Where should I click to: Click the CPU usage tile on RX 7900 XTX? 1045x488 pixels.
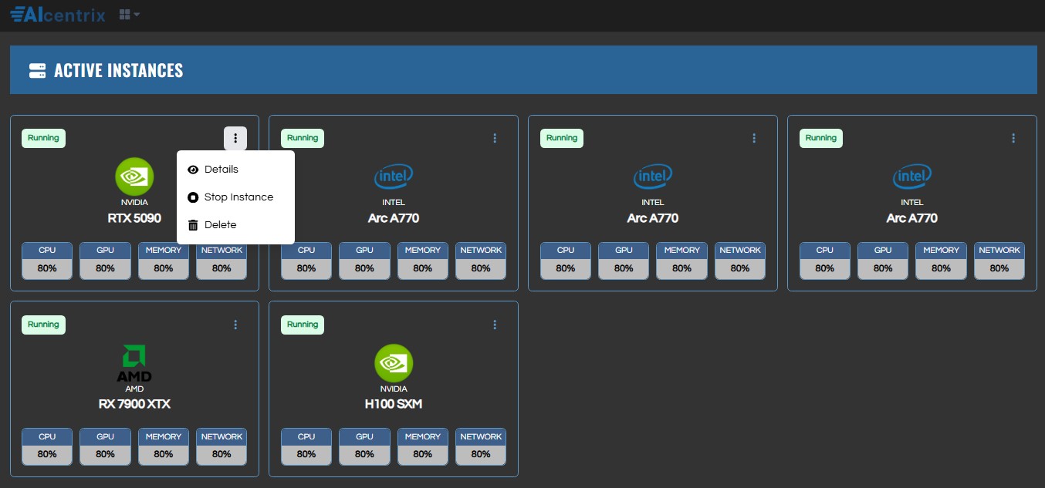click(47, 446)
